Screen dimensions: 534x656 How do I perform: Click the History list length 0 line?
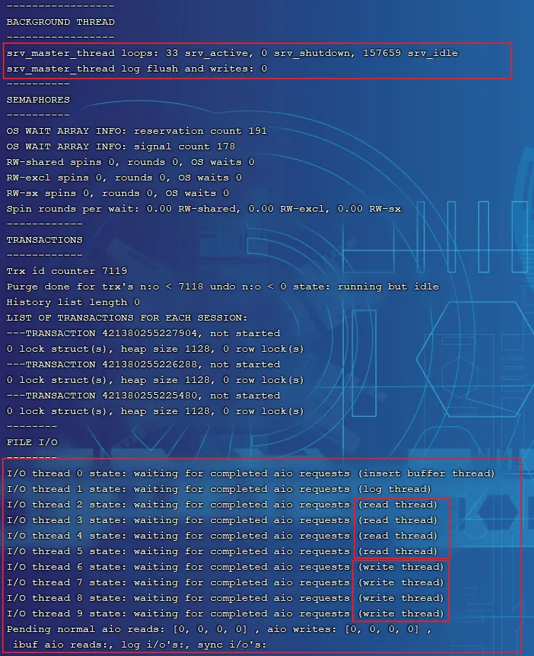click(x=73, y=302)
